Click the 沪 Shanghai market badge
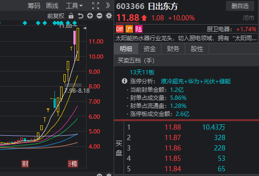This screenshot has height=176, width=259. coord(129,29)
